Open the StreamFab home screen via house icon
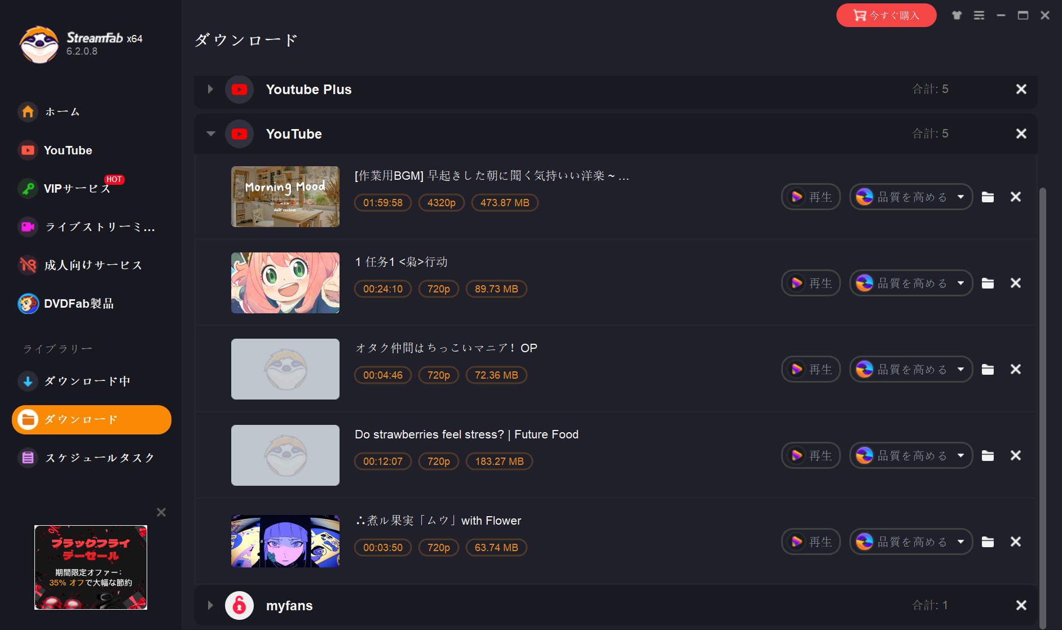The image size is (1062, 630). 28,112
